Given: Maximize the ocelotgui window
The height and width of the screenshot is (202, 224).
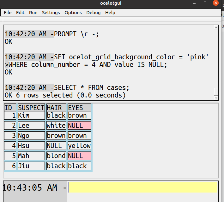Looking at the screenshot, I should [205, 3].
